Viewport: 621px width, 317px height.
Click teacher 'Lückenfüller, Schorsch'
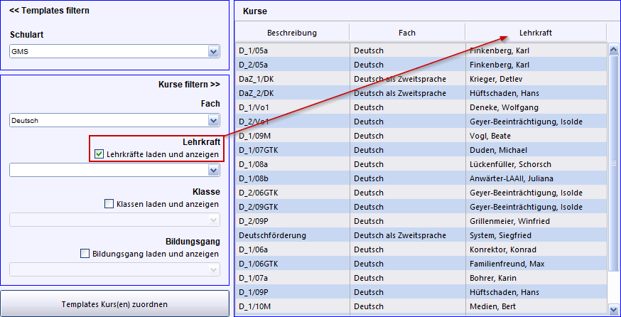pos(510,164)
